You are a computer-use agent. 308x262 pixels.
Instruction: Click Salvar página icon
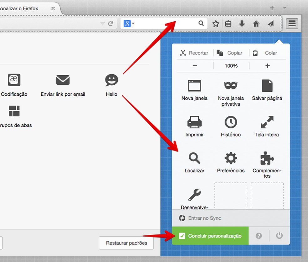[267, 86]
